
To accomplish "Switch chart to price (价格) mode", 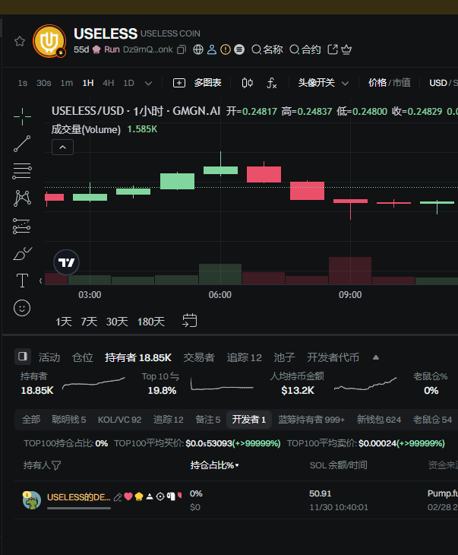I will point(377,83).
